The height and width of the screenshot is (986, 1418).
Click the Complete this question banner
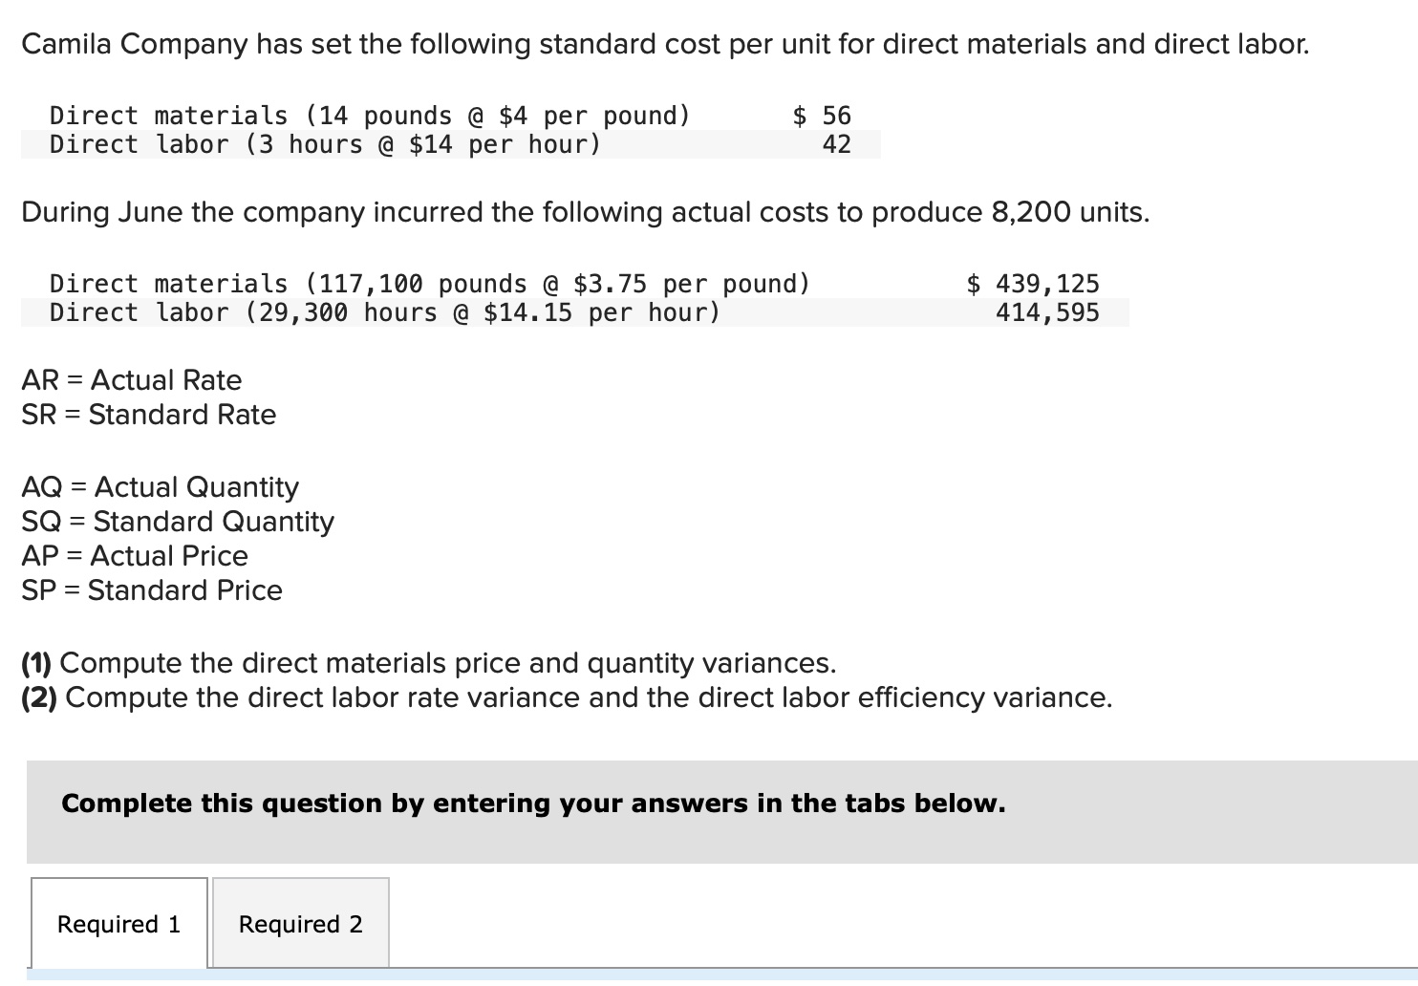pos(533,804)
